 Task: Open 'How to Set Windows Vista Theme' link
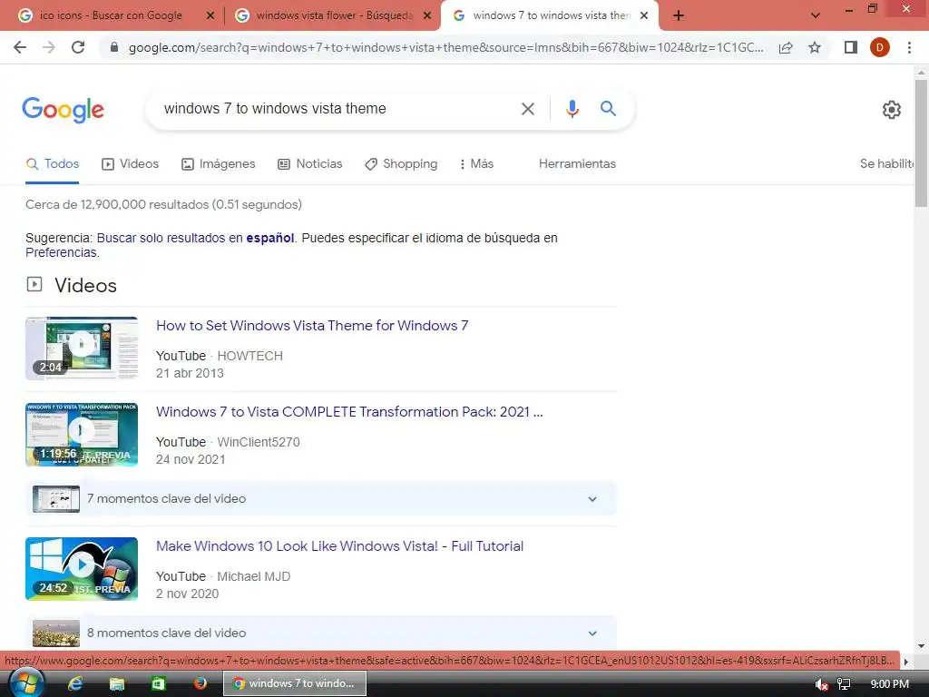coord(312,326)
